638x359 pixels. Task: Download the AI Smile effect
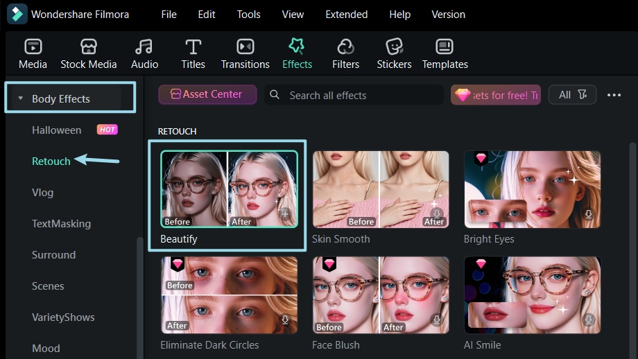tap(588, 319)
